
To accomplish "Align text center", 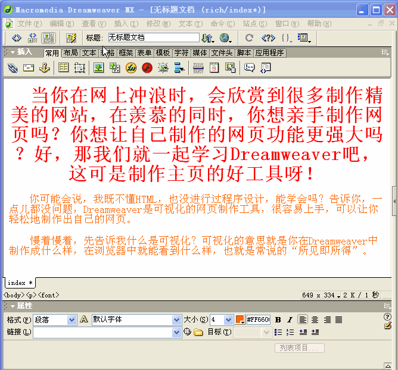I will click(315, 320).
